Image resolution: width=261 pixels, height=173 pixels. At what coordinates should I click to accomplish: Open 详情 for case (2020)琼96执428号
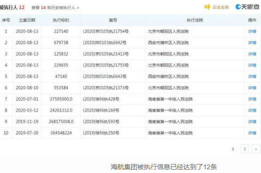[x=252, y=99]
